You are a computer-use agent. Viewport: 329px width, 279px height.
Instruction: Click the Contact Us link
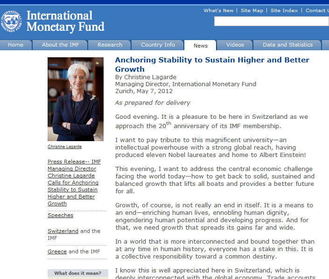point(317,11)
